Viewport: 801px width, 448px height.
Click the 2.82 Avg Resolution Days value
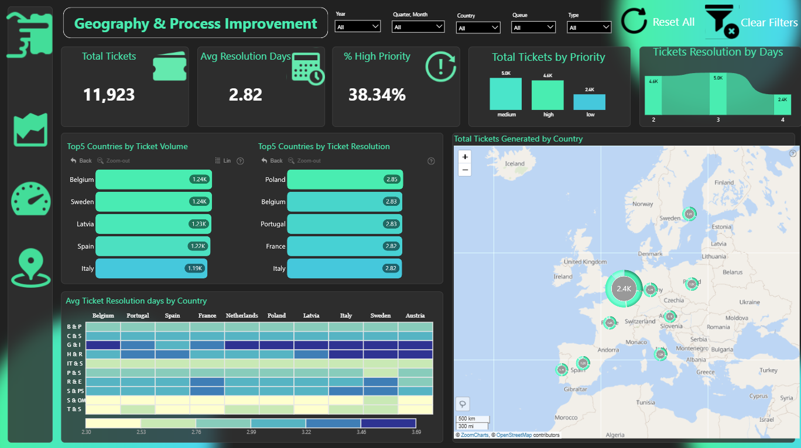[x=245, y=94]
